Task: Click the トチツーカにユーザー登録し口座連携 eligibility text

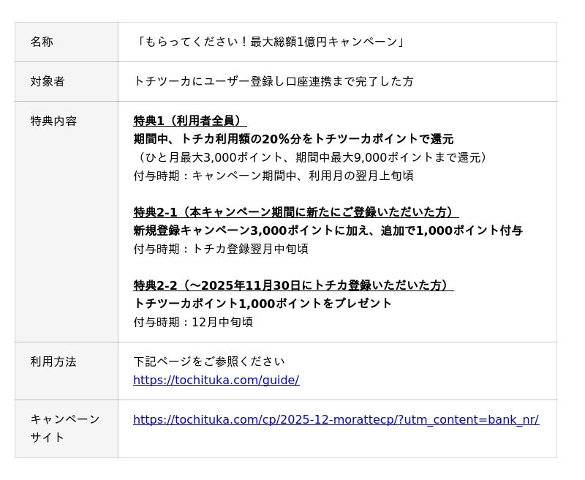Action: [273, 81]
